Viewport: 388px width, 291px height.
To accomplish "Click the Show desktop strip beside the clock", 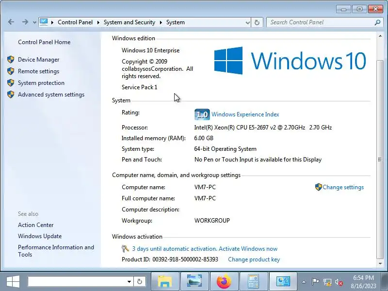I will [385, 282].
